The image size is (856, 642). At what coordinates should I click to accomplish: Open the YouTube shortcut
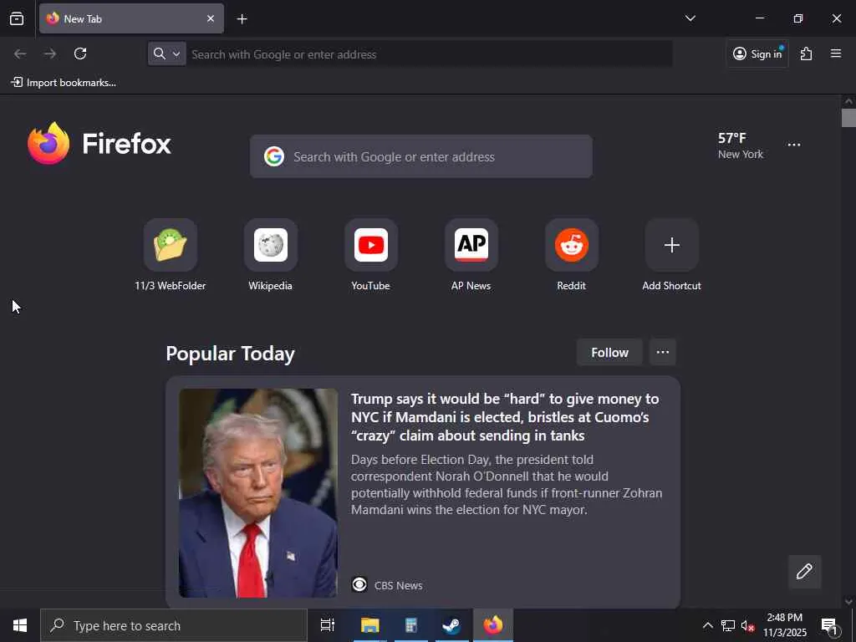[370, 255]
